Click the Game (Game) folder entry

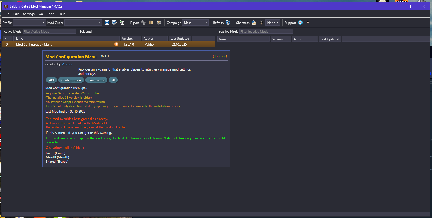click(x=55, y=153)
